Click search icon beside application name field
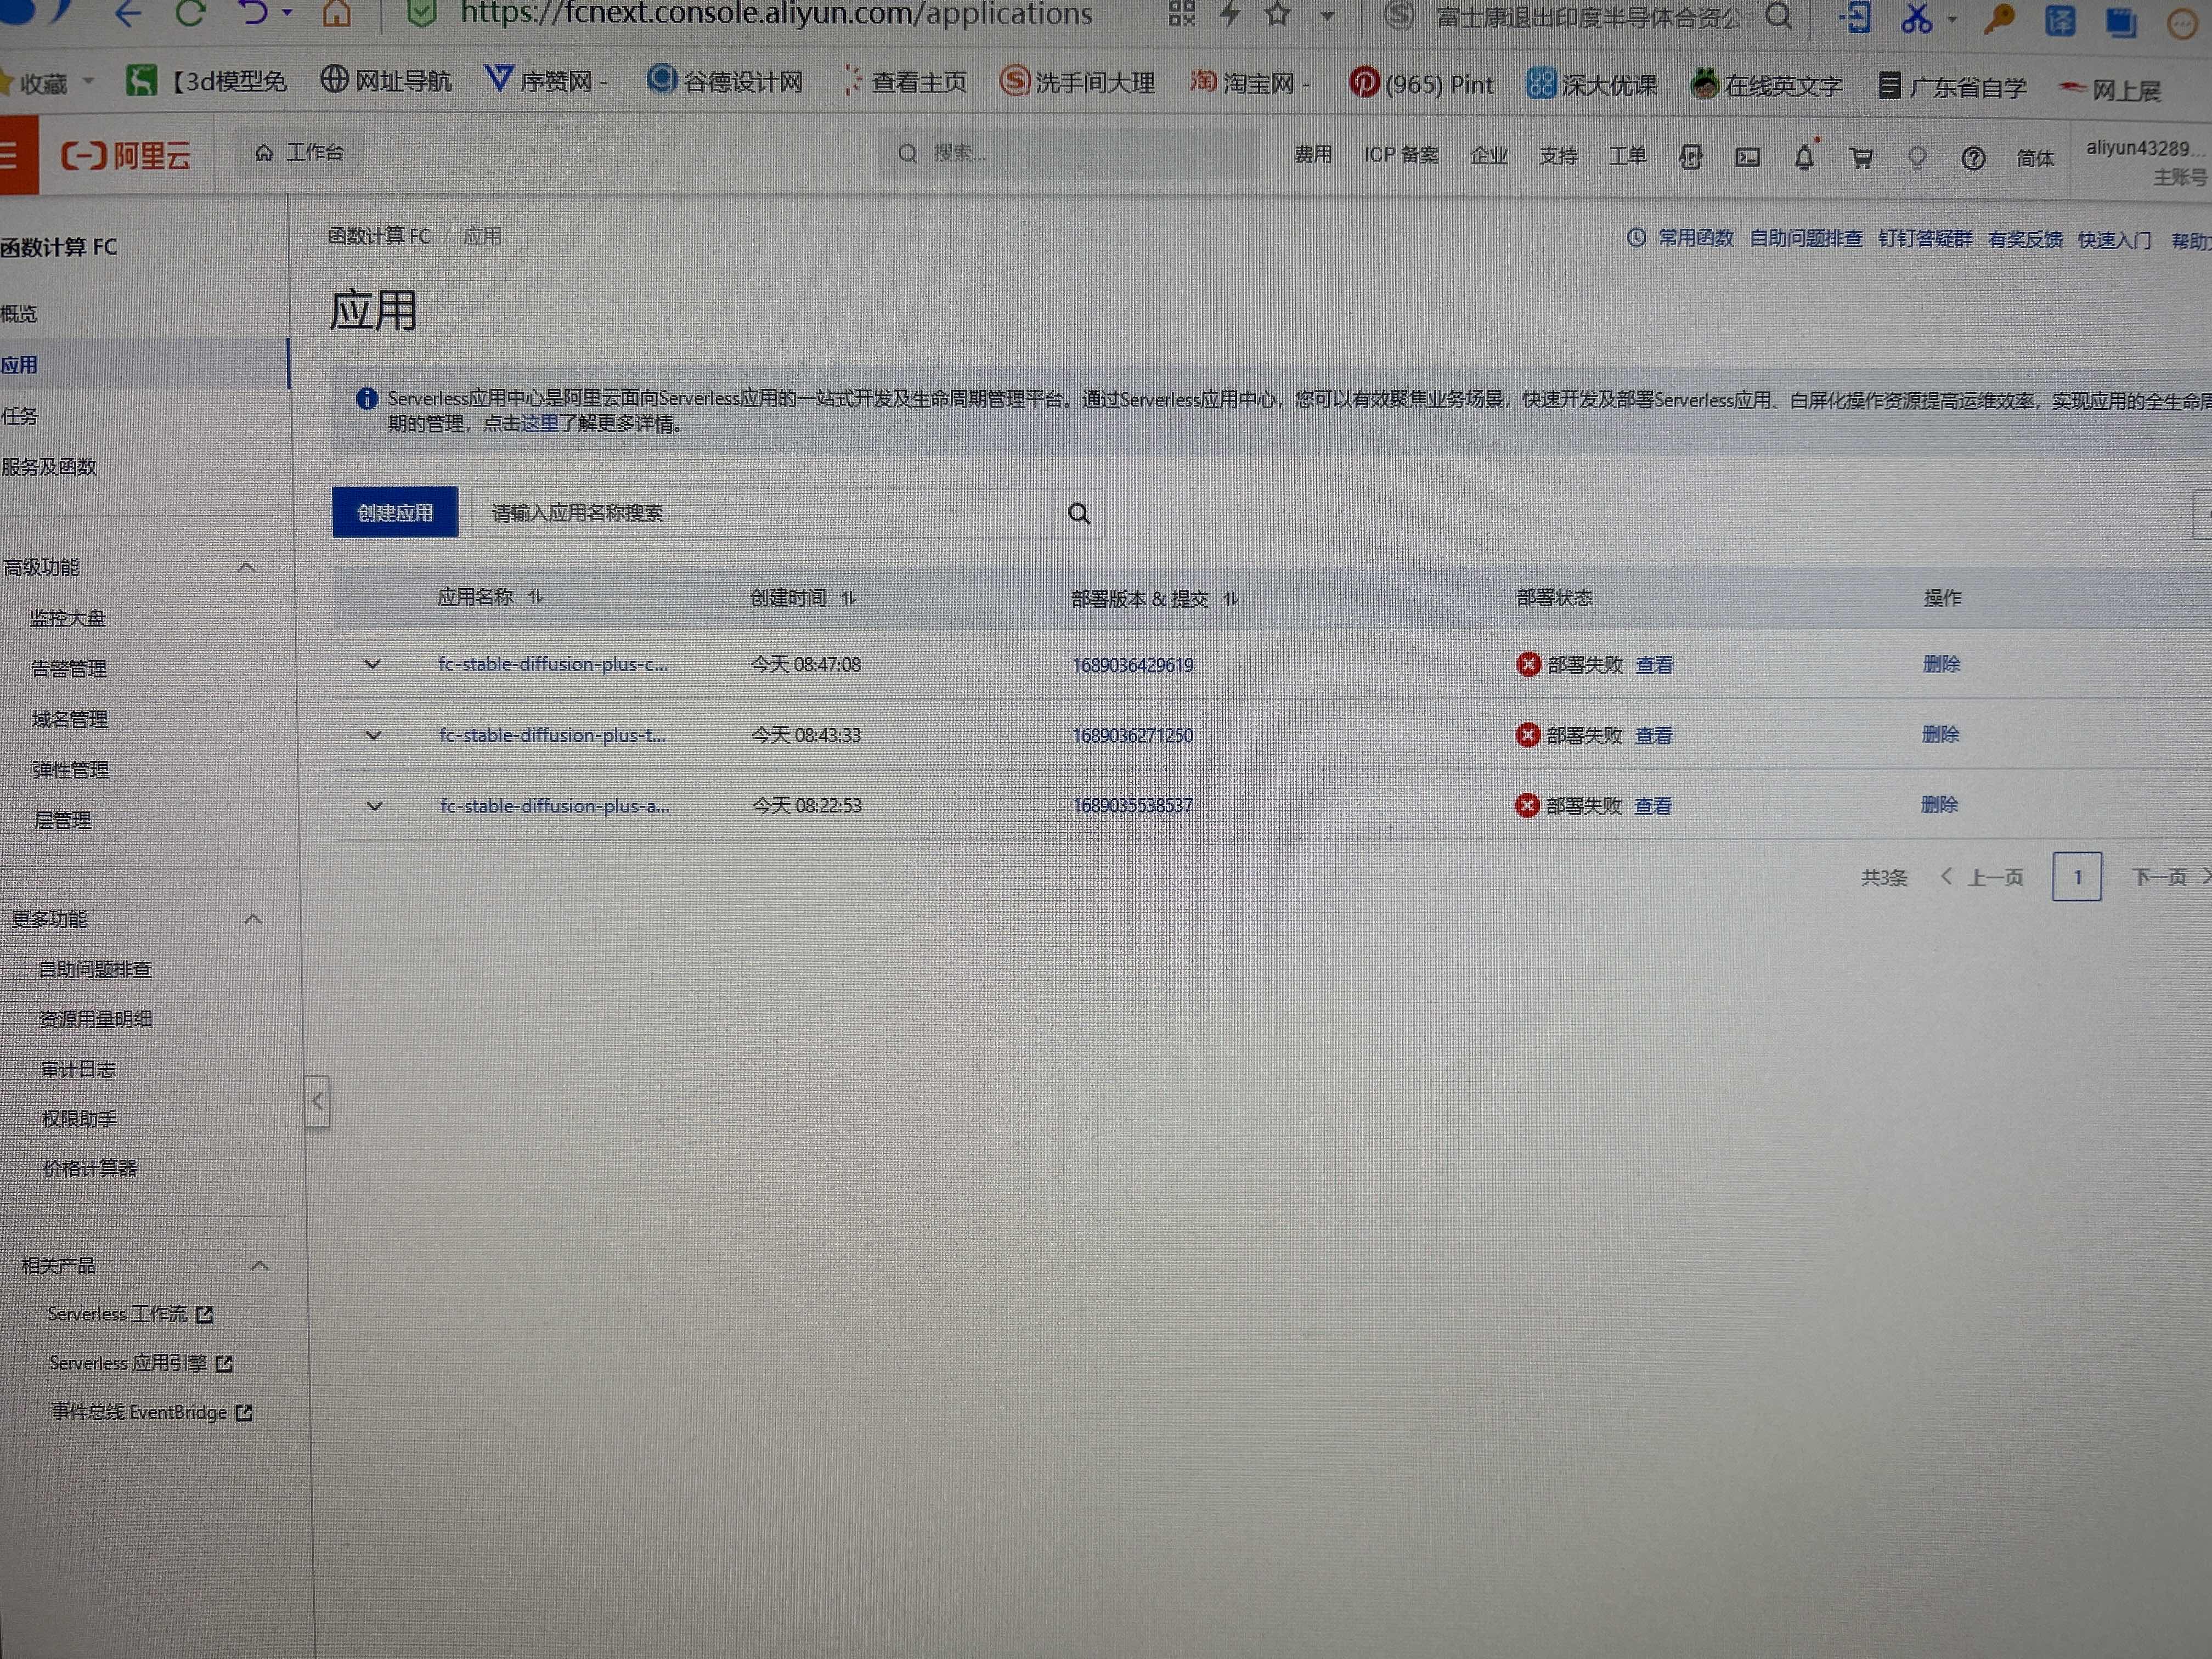 point(1079,513)
